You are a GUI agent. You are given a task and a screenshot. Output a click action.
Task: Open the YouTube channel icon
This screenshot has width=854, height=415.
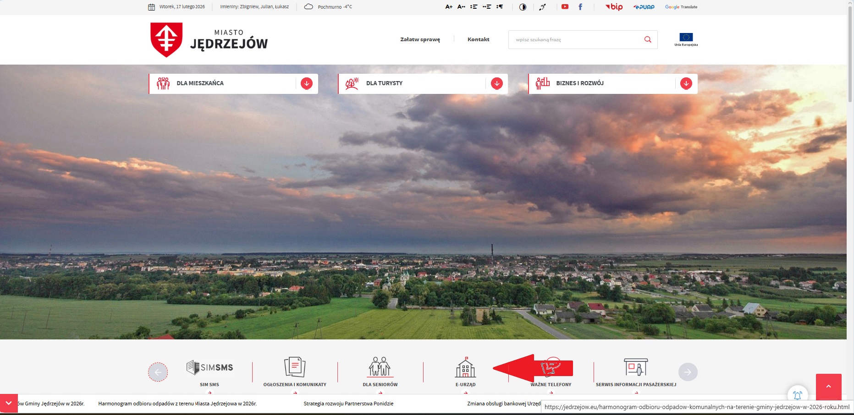click(565, 7)
